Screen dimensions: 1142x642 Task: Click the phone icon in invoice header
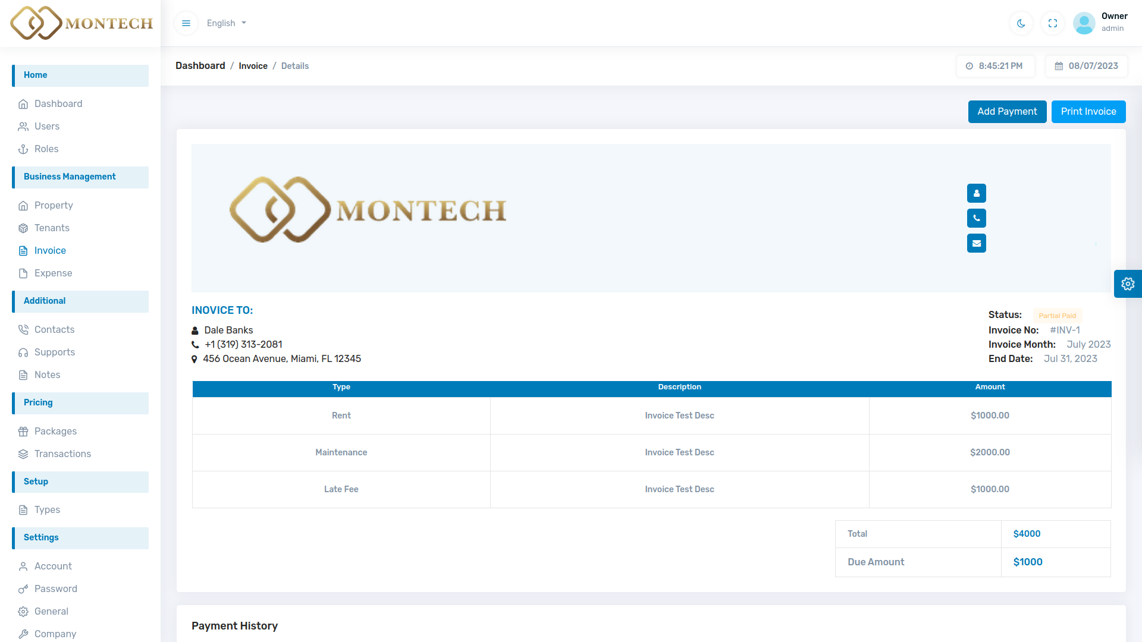pyautogui.click(x=977, y=218)
